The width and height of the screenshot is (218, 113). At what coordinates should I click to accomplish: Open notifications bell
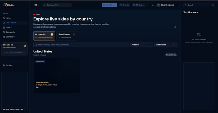(153, 5)
